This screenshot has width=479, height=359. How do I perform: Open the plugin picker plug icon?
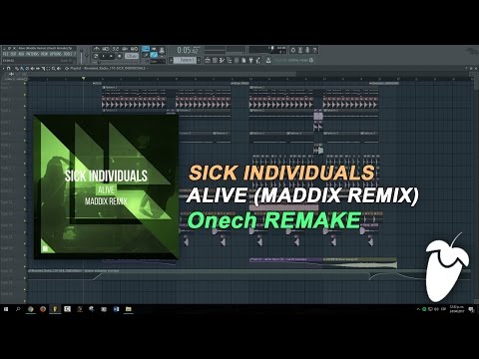pyautogui.click(x=250, y=60)
